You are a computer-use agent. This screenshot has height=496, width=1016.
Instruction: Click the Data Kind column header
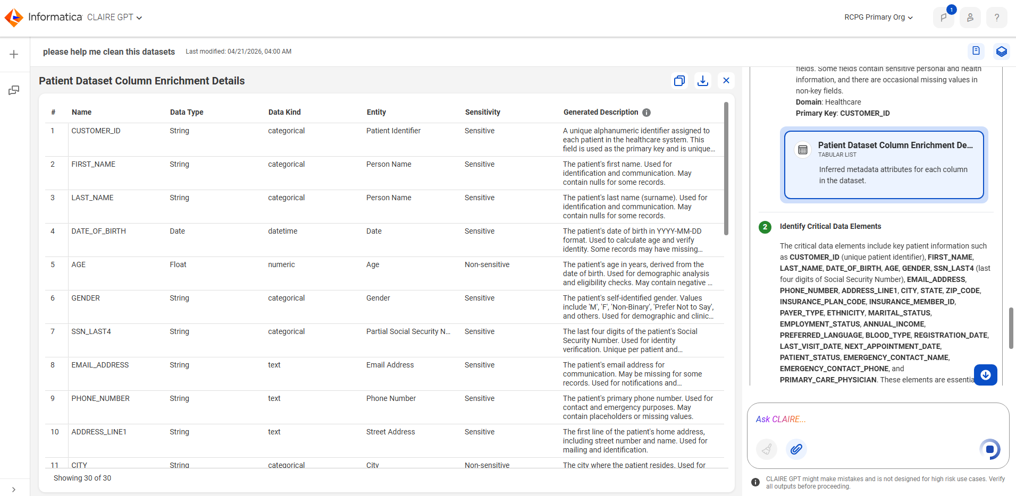point(284,112)
